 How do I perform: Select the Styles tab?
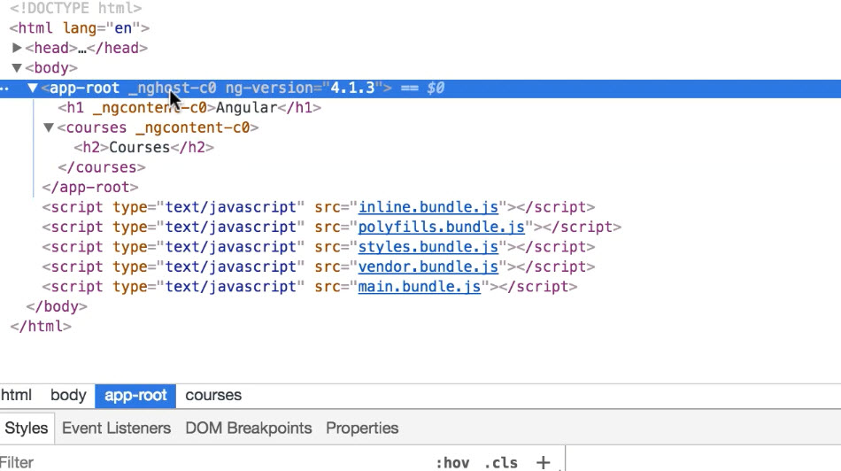(27, 429)
